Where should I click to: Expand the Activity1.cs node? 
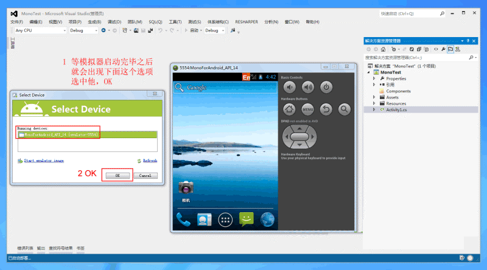[374, 109]
